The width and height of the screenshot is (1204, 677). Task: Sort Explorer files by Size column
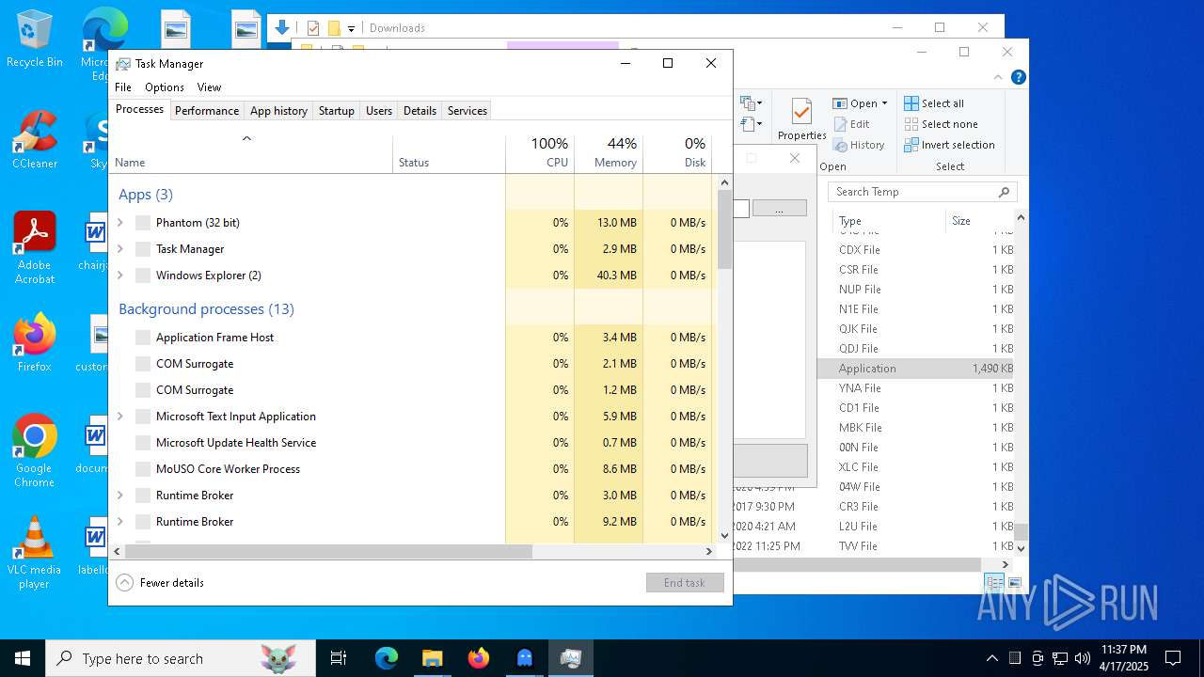click(x=979, y=221)
